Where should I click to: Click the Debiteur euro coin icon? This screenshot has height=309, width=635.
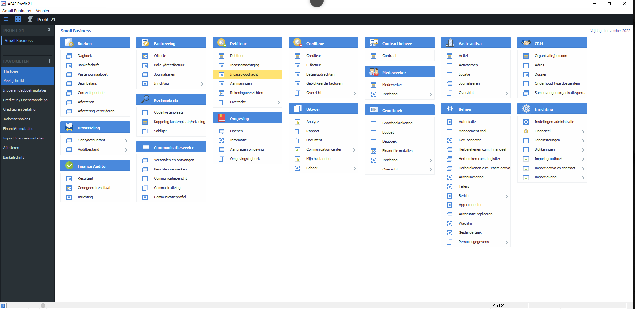[x=221, y=43]
